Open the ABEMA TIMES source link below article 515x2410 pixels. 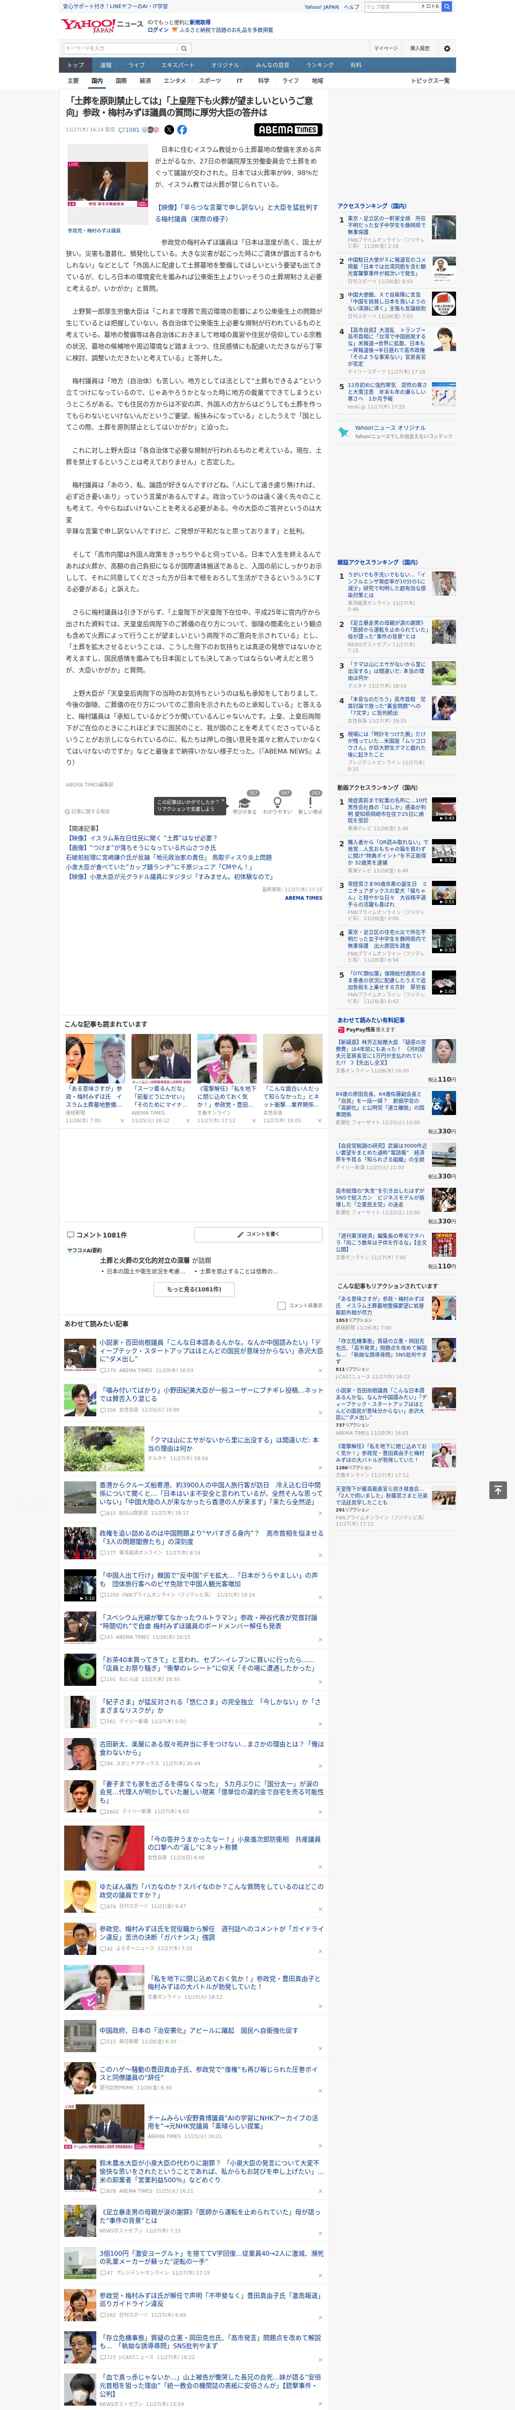tap(303, 898)
